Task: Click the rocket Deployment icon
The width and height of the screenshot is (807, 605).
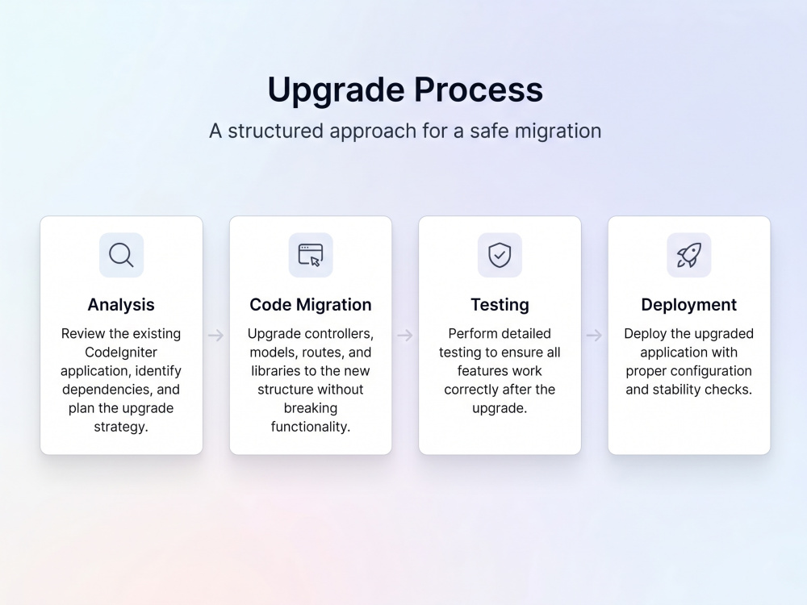Action: 688,255
